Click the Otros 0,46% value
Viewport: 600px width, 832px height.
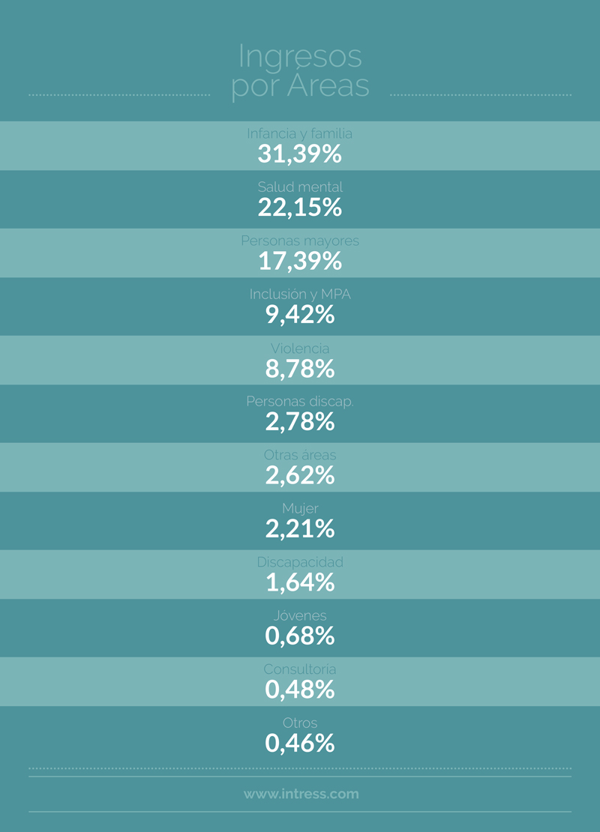click(300, 744)
